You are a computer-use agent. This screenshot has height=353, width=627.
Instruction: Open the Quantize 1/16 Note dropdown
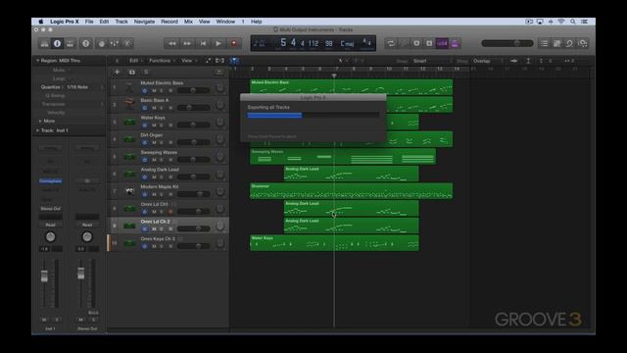point(84,87)
